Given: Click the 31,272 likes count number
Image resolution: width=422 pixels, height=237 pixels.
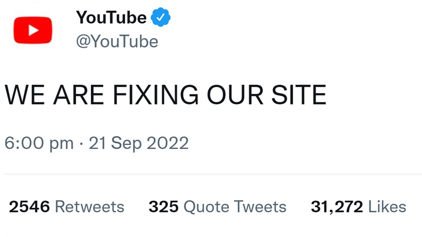Looking at the screenshot, I should click(x=337, y=207).
